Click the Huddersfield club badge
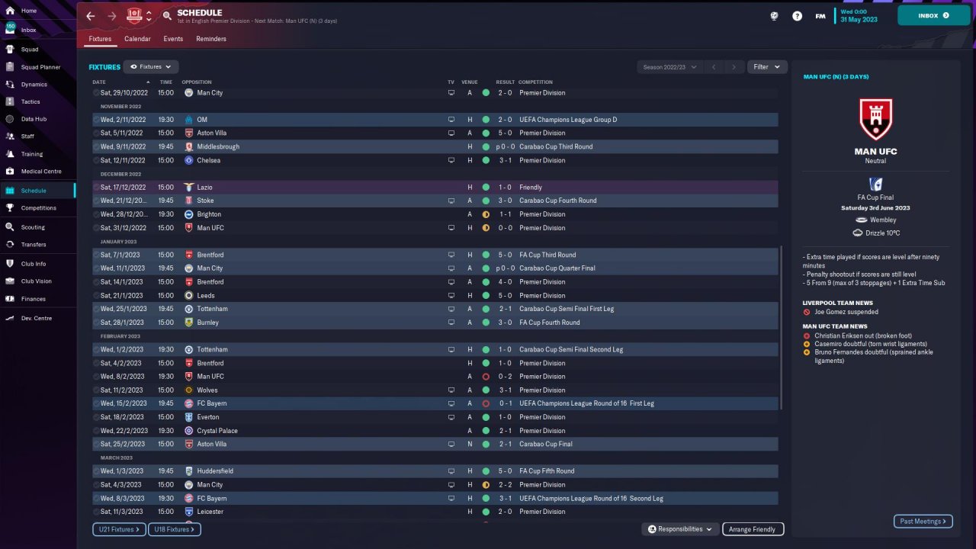This screenshot has height=549, width=976. [x=189, y=471]
